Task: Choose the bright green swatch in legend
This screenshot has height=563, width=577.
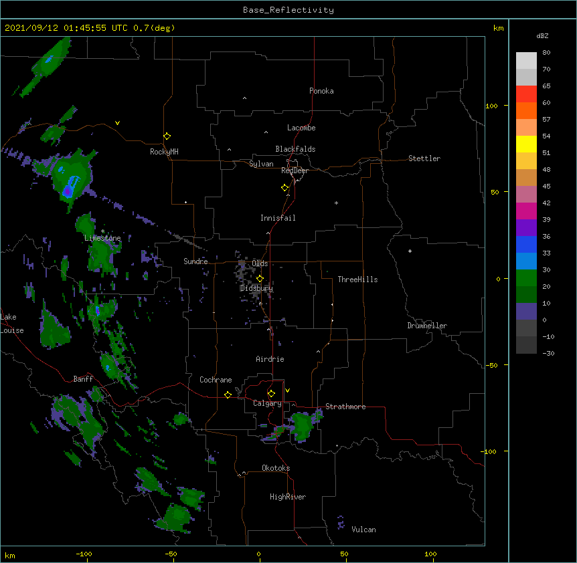Action: (526, 278)
